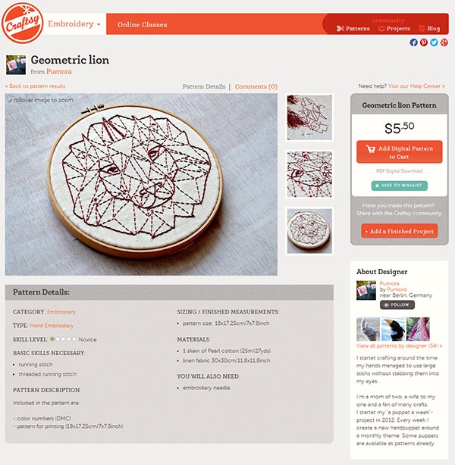Click designer avatar under About Designer

(x=366, y=290)
